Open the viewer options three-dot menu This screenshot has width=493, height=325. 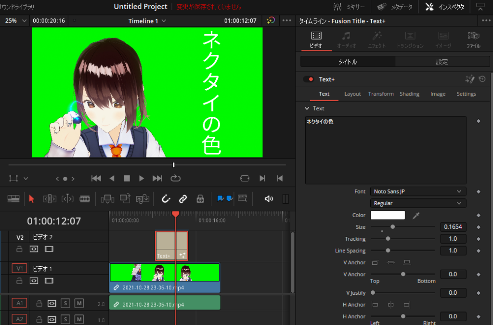pos(287,21)
